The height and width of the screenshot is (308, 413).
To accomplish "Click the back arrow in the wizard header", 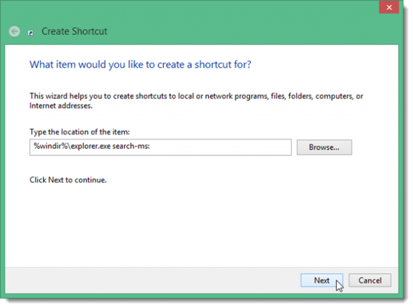I will (x=15, y=31).
